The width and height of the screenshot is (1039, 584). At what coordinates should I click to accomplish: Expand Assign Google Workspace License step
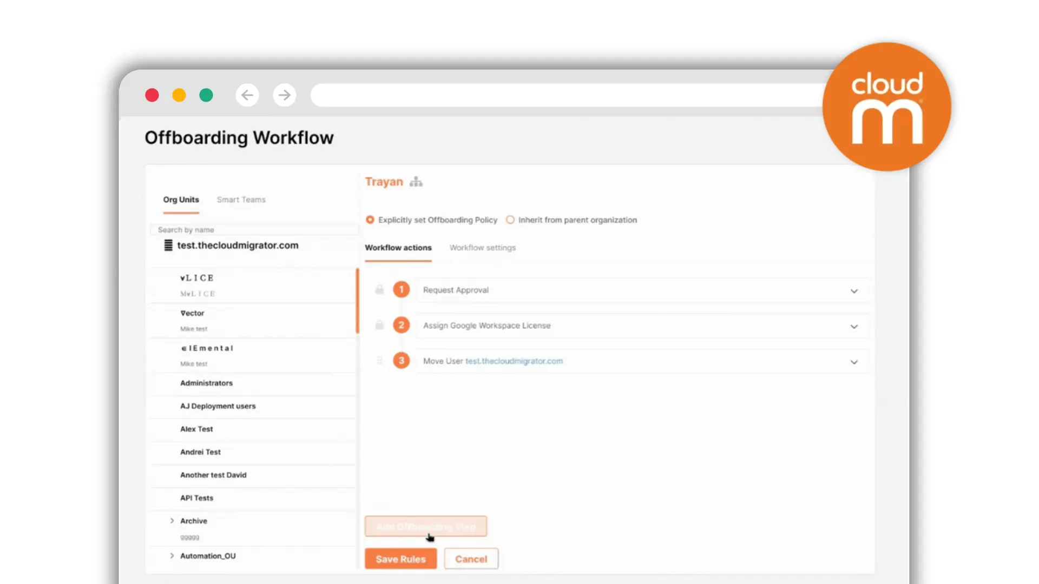click(x=854, y=327)
